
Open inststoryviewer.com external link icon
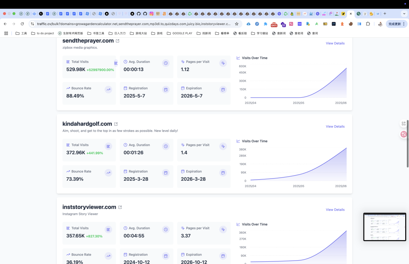[x=120, y=207]
